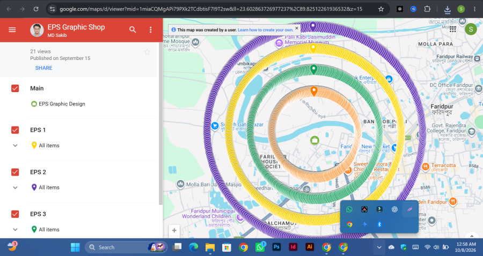Viewport: 483px width, 256px height.
Task: Open Photoshop from the taskbar
Action: (276, 247)
